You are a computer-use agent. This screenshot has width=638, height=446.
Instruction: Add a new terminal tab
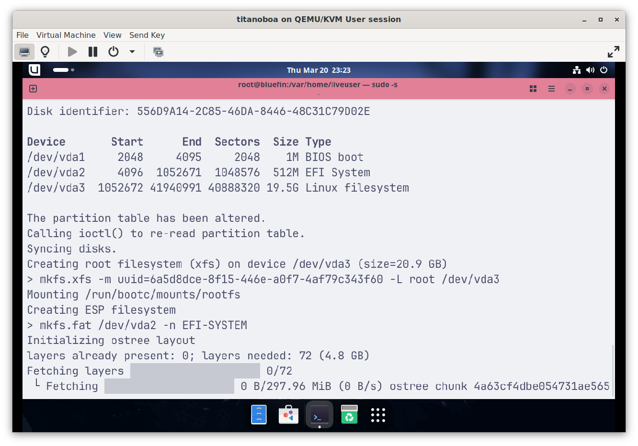(x=33, y=89)
